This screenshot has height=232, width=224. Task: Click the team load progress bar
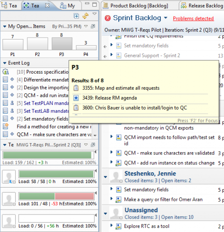tap(48, 155)
